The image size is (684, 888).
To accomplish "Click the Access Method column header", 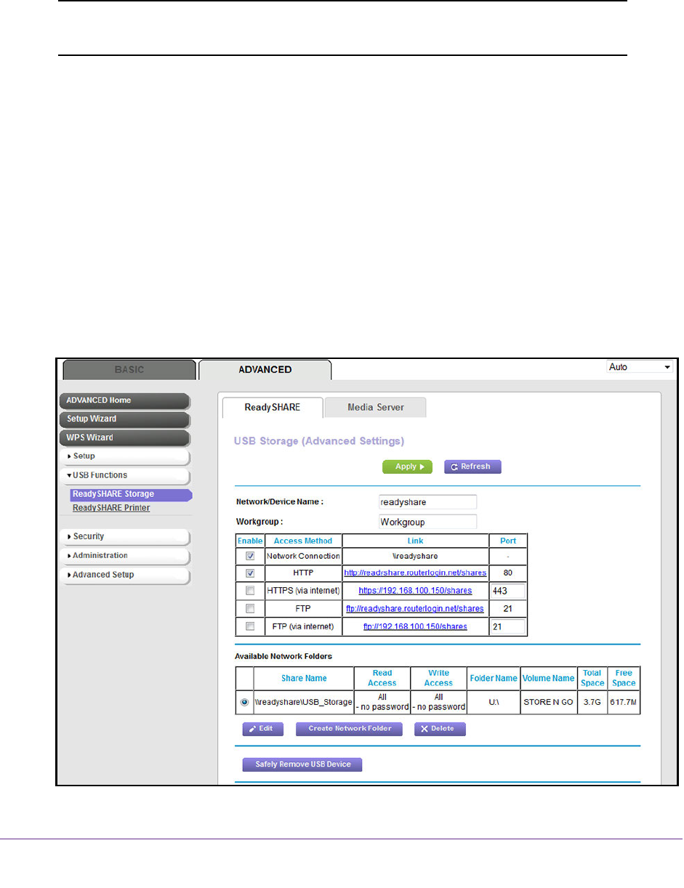I will click(303, 541).
